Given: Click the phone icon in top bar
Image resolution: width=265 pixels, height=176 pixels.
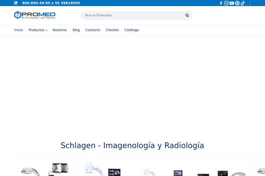Looking at the screenshot, I should 16,3.
